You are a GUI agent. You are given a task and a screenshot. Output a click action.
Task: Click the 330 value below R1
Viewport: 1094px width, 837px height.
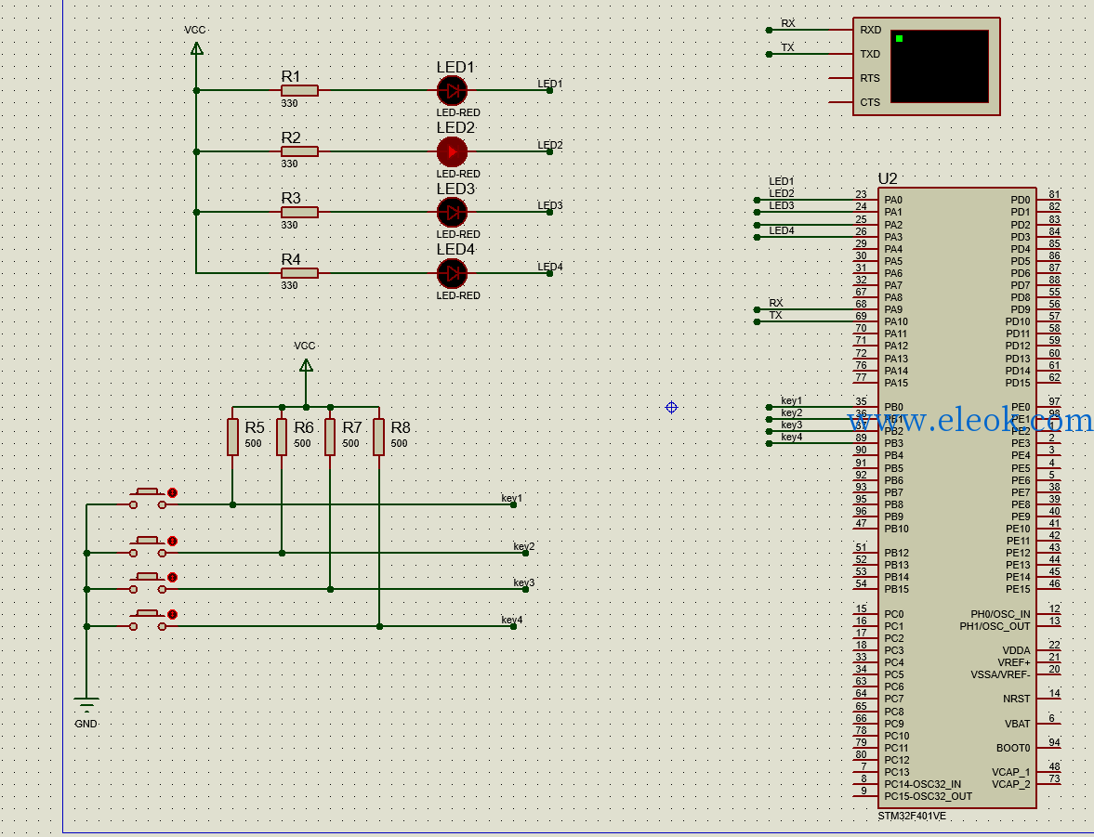(290, 103)
